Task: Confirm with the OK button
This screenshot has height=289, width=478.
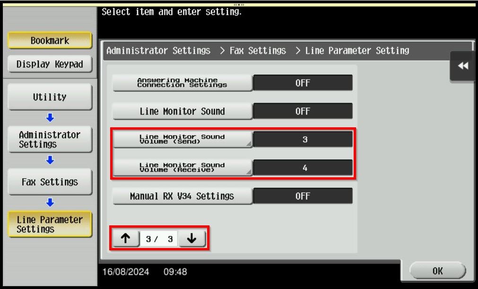Action: point(437,271)
